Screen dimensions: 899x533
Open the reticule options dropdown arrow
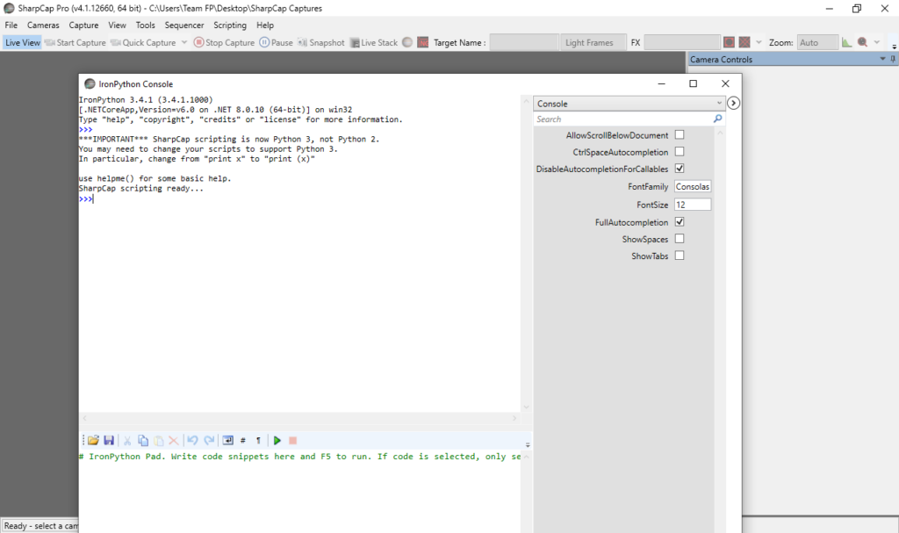pyautogui.click(x=759, y=42)
